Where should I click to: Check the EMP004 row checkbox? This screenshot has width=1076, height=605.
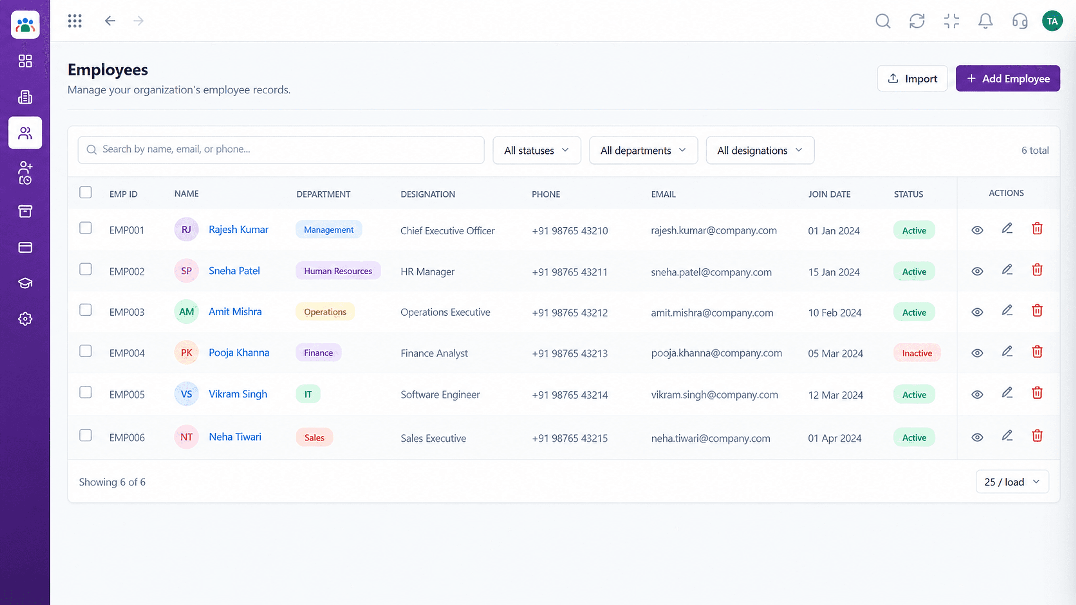pyautogui.click(x=86, y=351)
